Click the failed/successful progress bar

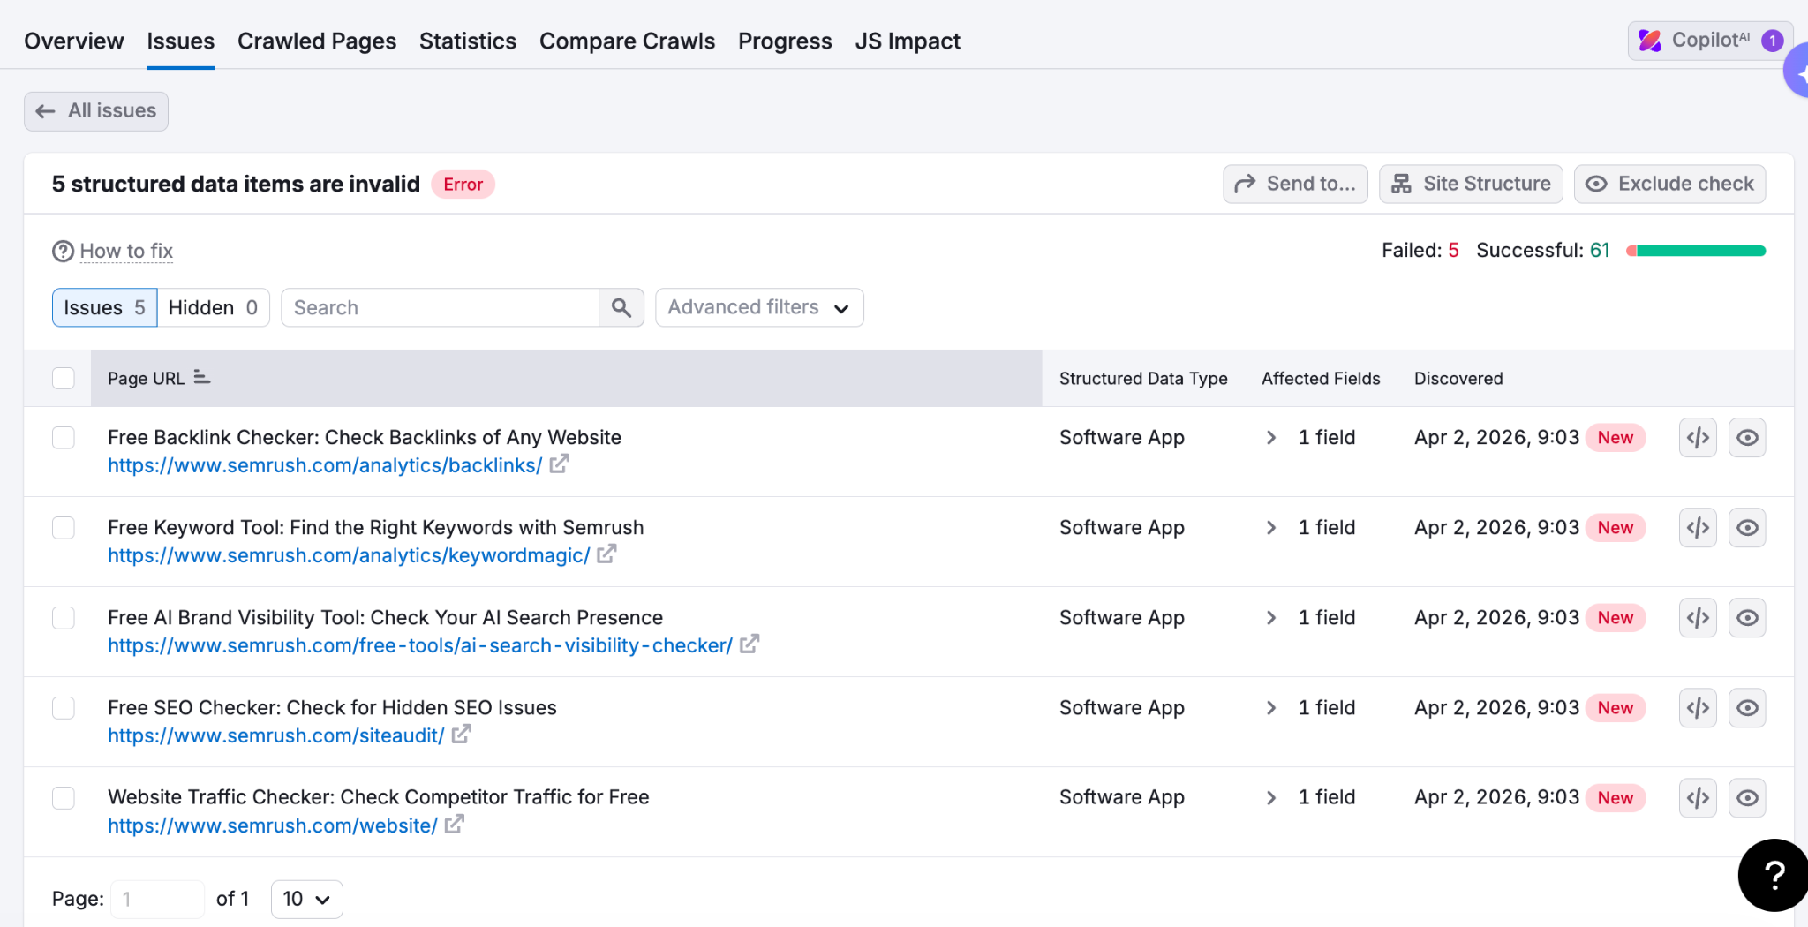(1696, 251)
